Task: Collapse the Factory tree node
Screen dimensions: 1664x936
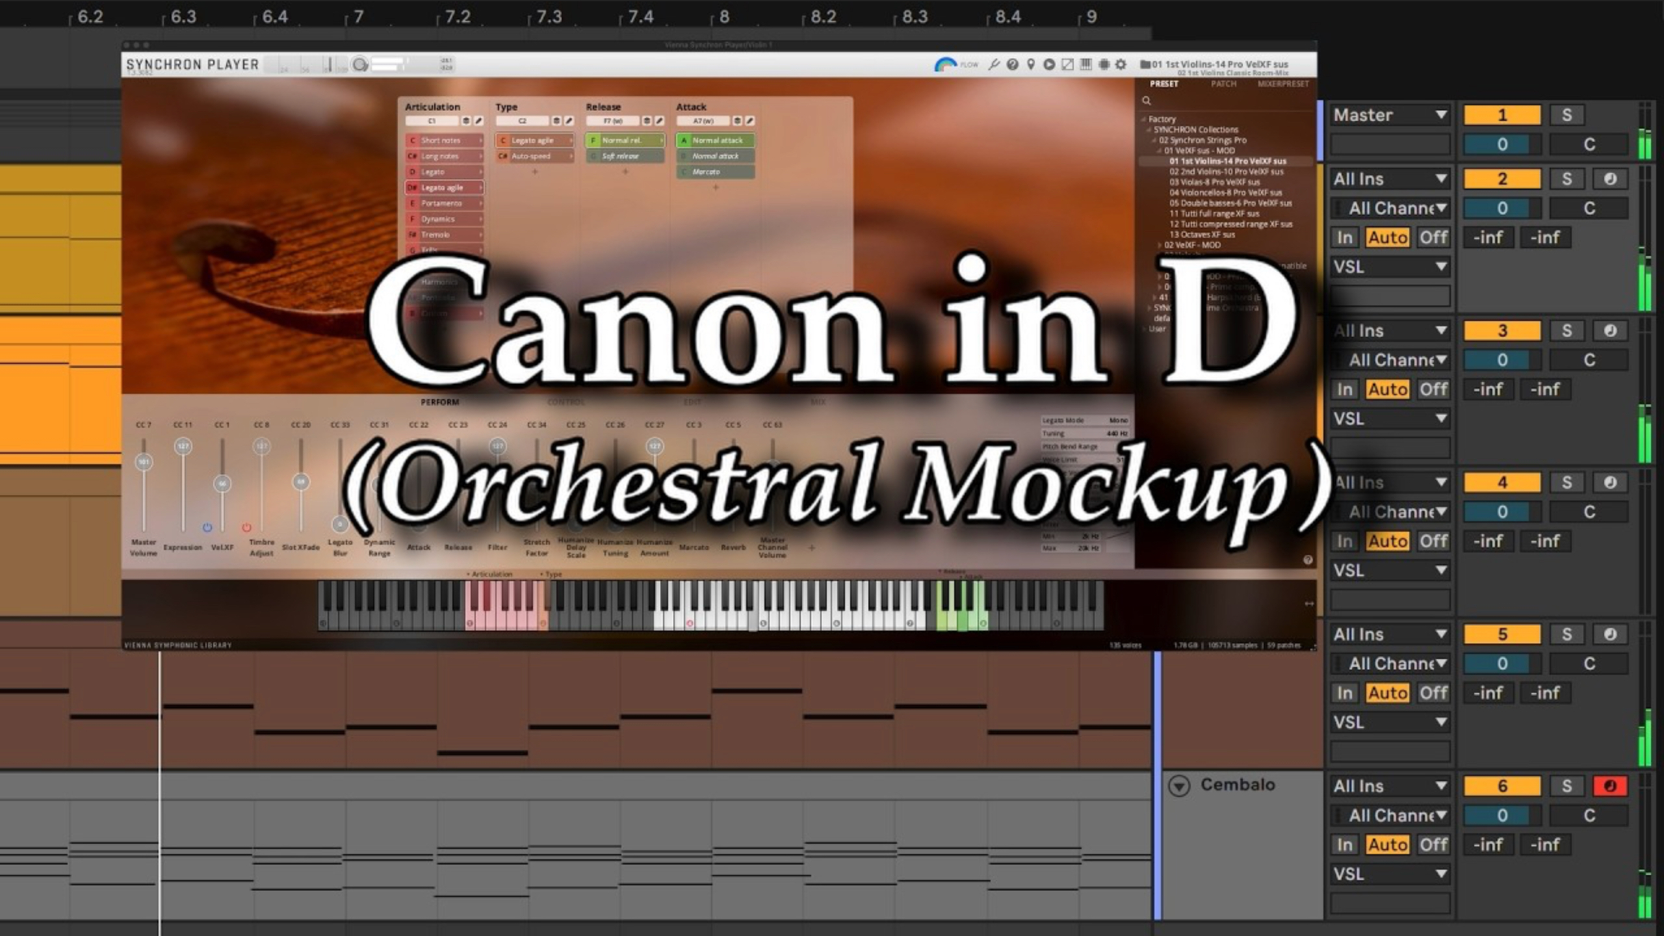Action: pyautogui.click(x=1143, y=119)
